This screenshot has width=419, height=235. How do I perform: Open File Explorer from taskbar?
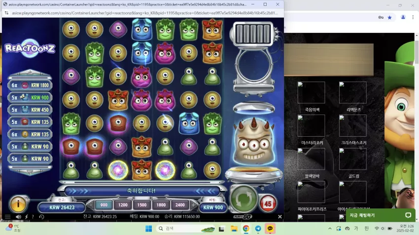coord(234,229)
